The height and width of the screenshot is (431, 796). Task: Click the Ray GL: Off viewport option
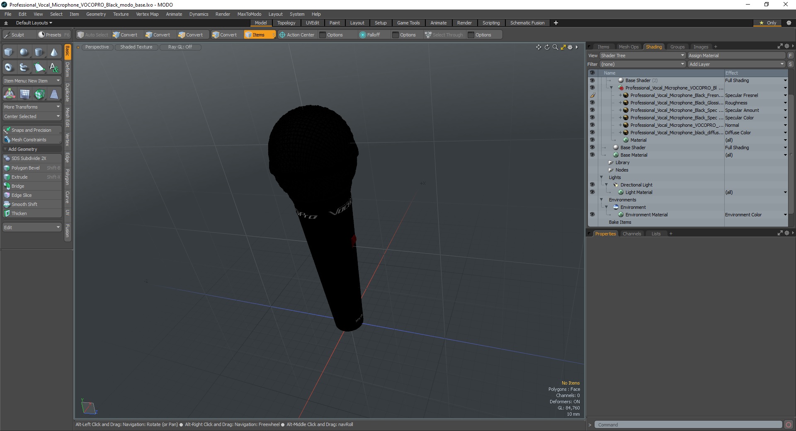180,47
